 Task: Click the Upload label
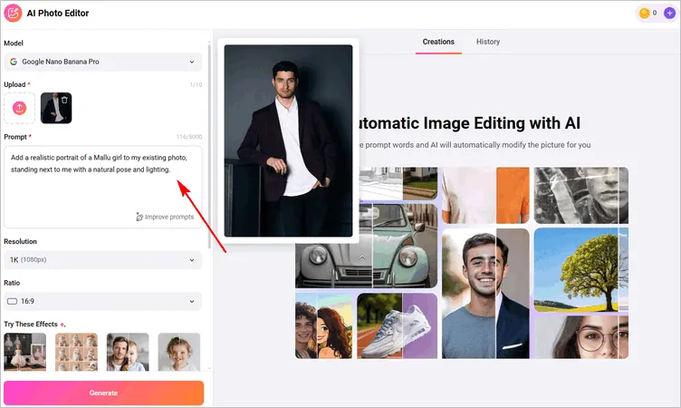(x=14, y=84)
